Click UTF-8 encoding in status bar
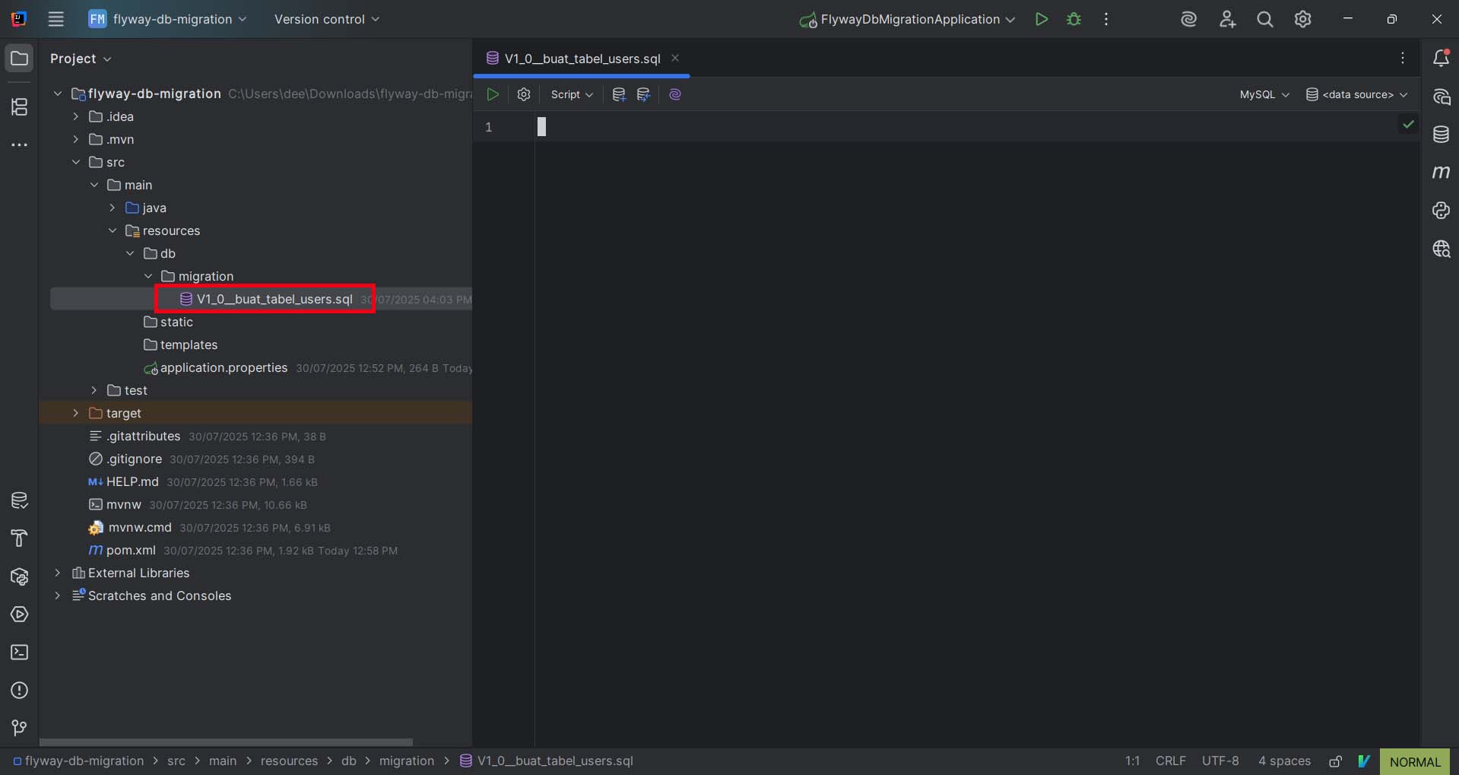 click(x=1220, y=761)
